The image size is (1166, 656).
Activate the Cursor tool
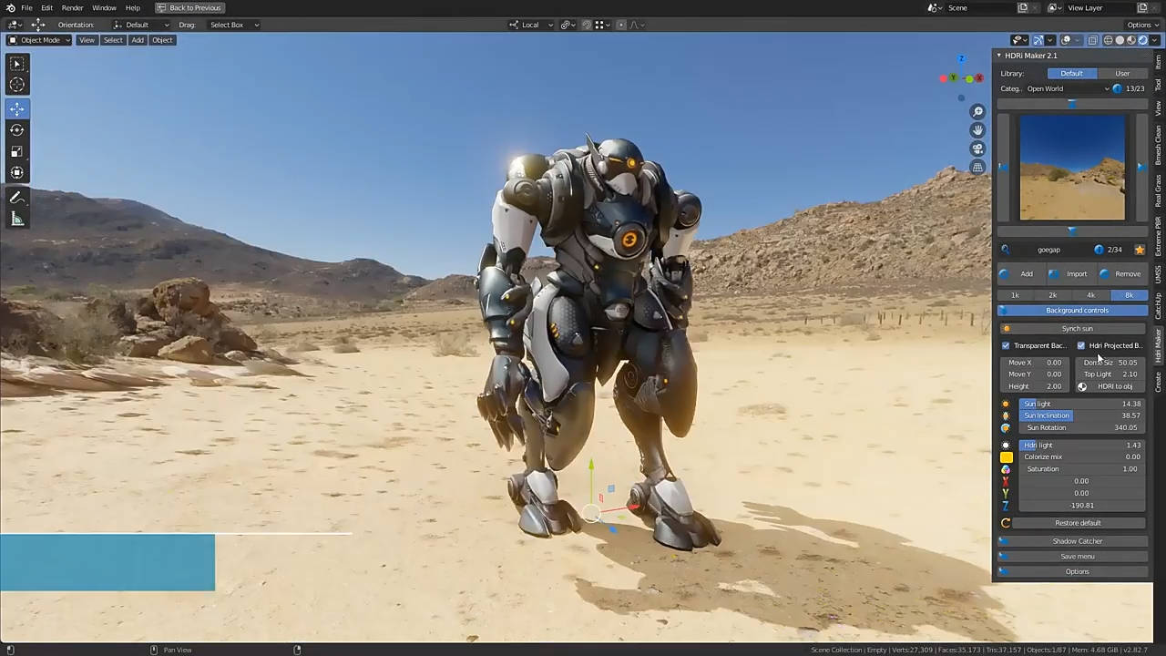[17, 85]
